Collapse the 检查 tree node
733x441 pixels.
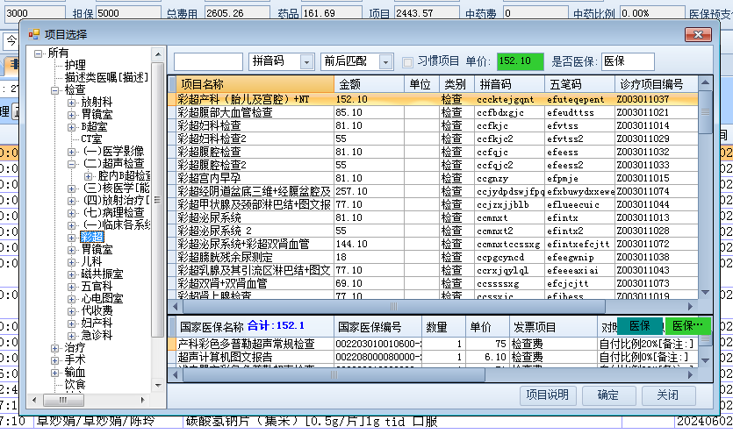tap(54, 90)
